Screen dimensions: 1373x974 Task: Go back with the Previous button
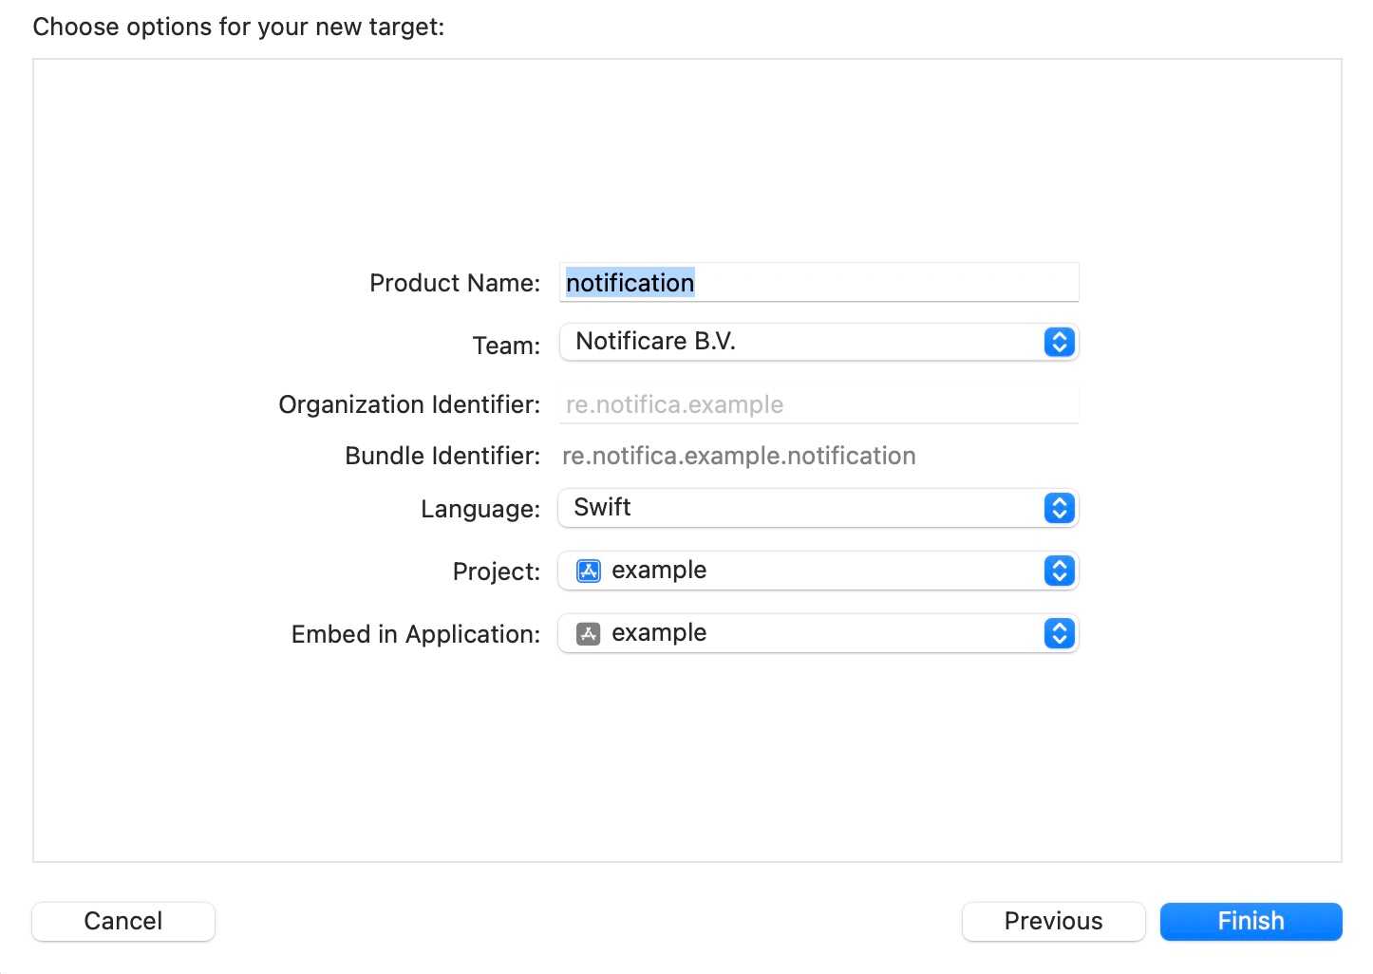[x=1053, y=921]
